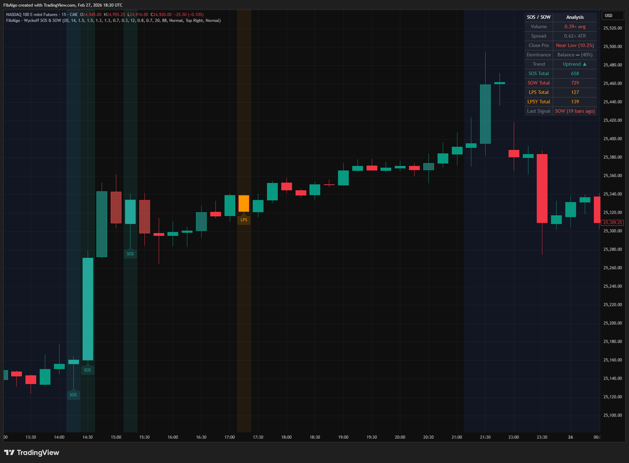Click the current price tag 25,309.25
The width and height of the screenshot is (629, 463).
[612, 223]
